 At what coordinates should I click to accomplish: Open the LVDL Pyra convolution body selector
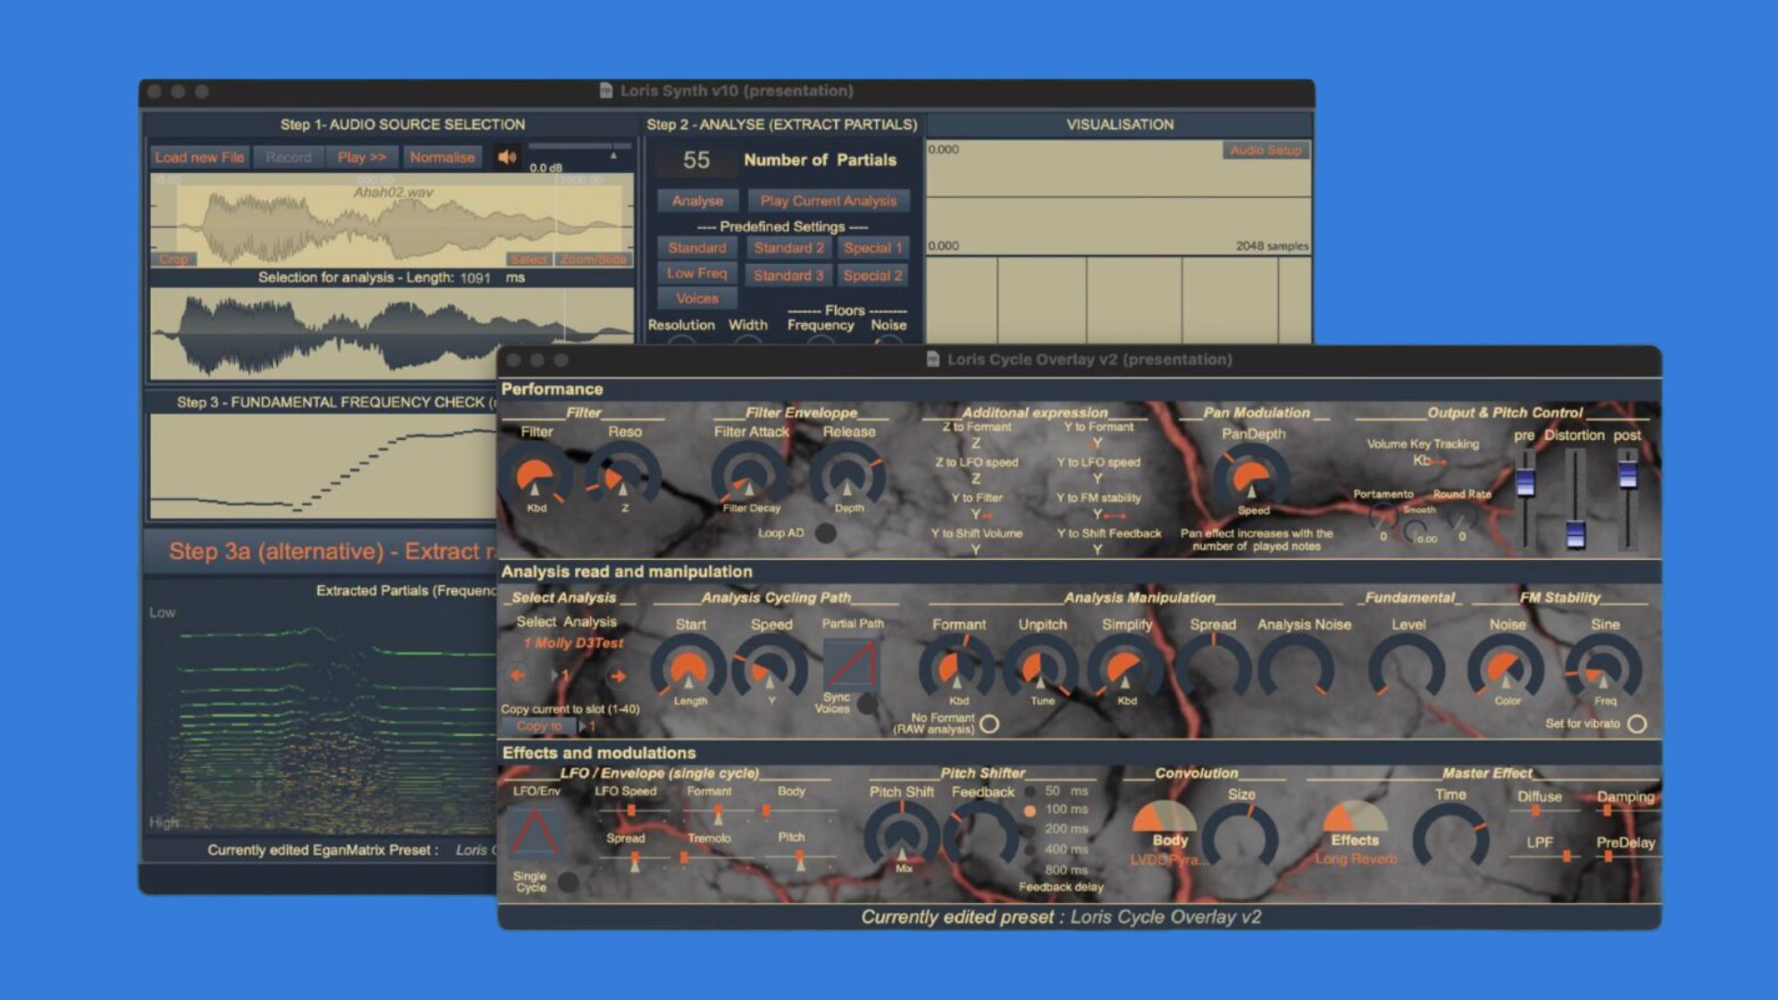pyautogui.click(x=1169, y=860)
